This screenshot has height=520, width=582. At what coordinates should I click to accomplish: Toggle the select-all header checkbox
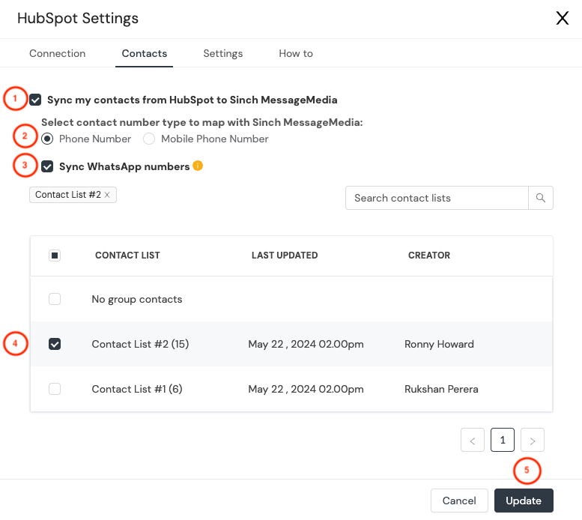click(55, 256)
